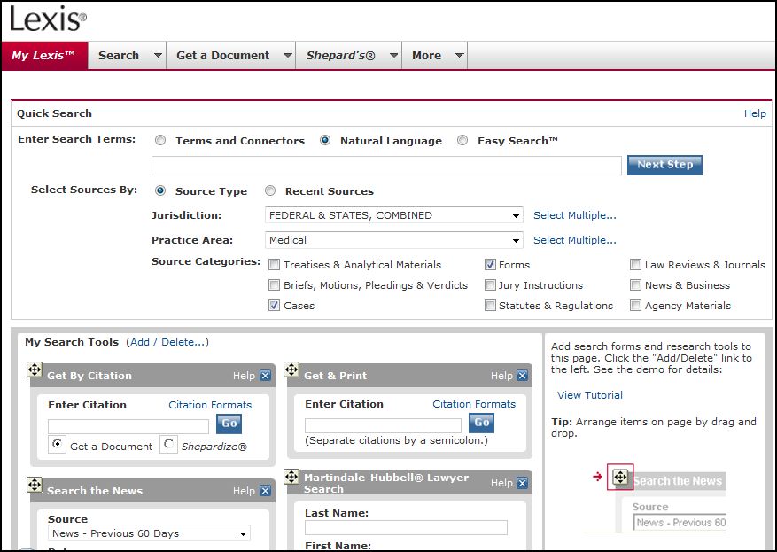Click the move handle on Martindale-Hubbell Lawyer Search
The height and width of the screenshot is (552, 777).
[x=291, y=478]
